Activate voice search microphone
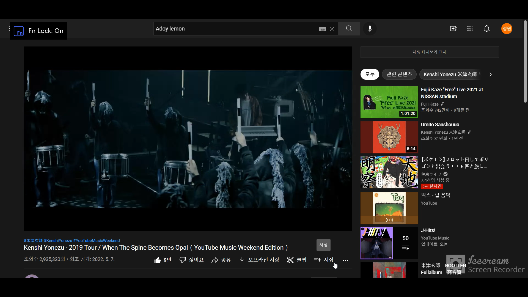 (x=370, y=29)
